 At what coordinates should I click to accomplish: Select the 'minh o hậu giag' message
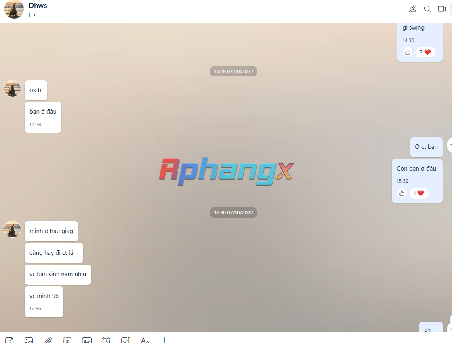(51, 231)
